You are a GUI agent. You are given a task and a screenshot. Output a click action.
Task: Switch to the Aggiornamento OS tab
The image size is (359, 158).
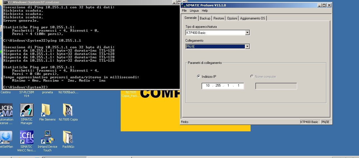tap(253, 18)
